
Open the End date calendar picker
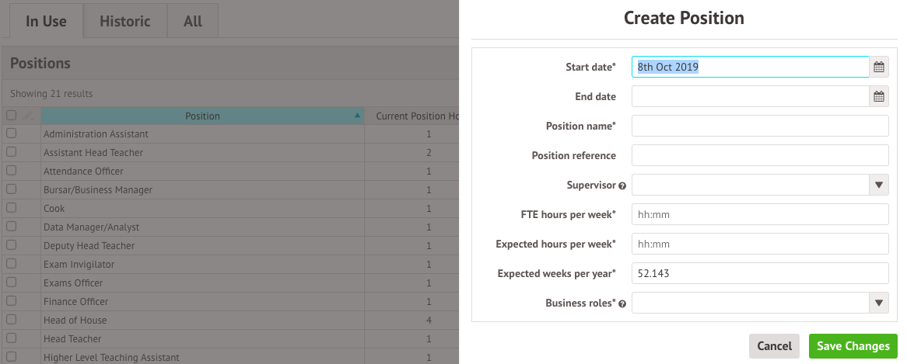pos(879,96)
